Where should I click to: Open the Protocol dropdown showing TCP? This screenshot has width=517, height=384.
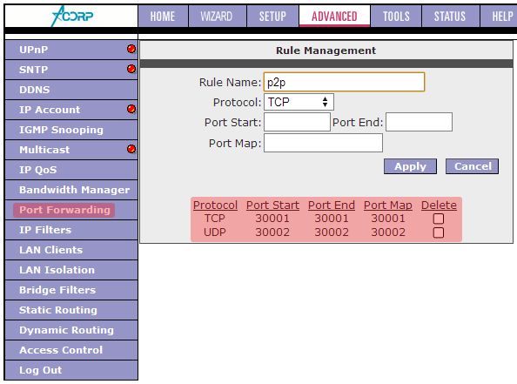pyautogui.click(x=299, y=102)
